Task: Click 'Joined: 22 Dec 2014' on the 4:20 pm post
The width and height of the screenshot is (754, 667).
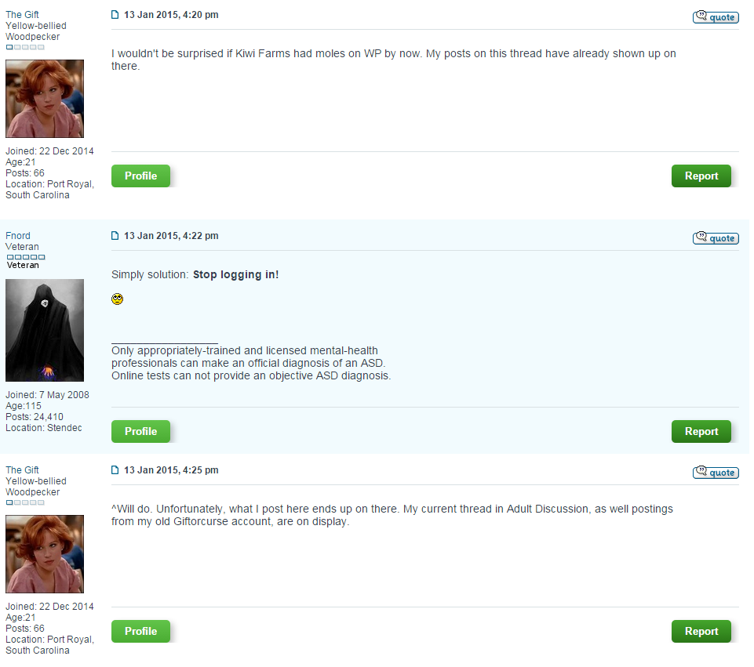Action: (x=49, y=151)
